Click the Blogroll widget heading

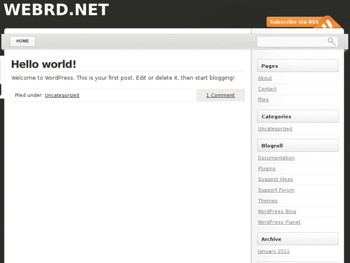click(298, 145)
